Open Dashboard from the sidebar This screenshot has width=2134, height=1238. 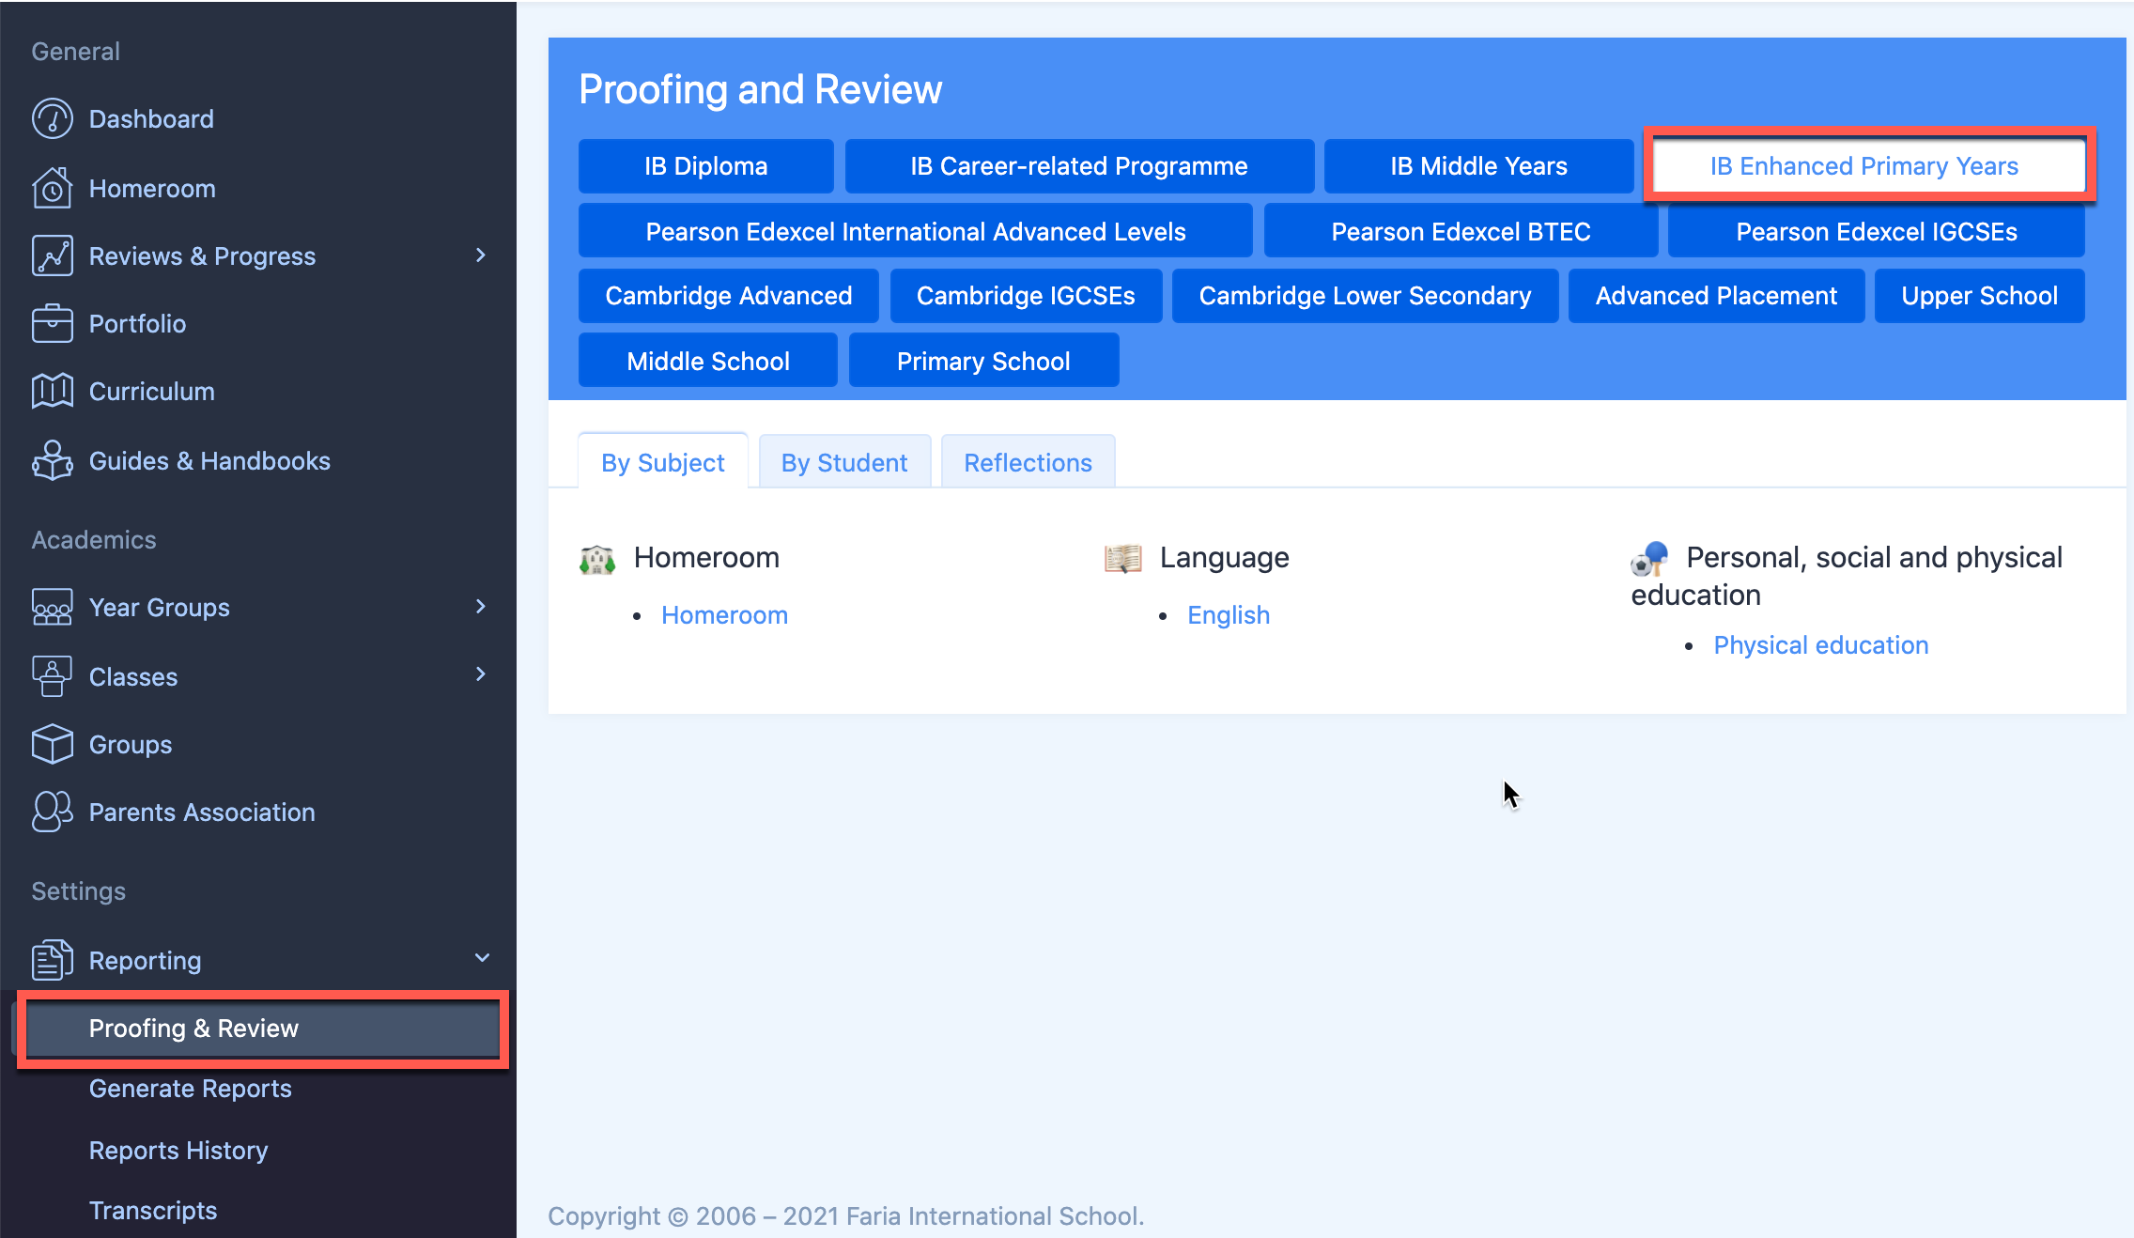[151, 119]
